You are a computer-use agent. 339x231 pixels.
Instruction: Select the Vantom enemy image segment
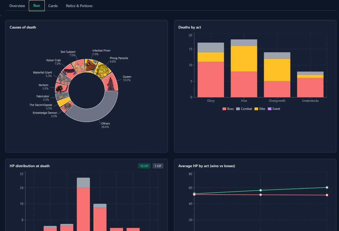pyautogui.click(x=60, y=88)
